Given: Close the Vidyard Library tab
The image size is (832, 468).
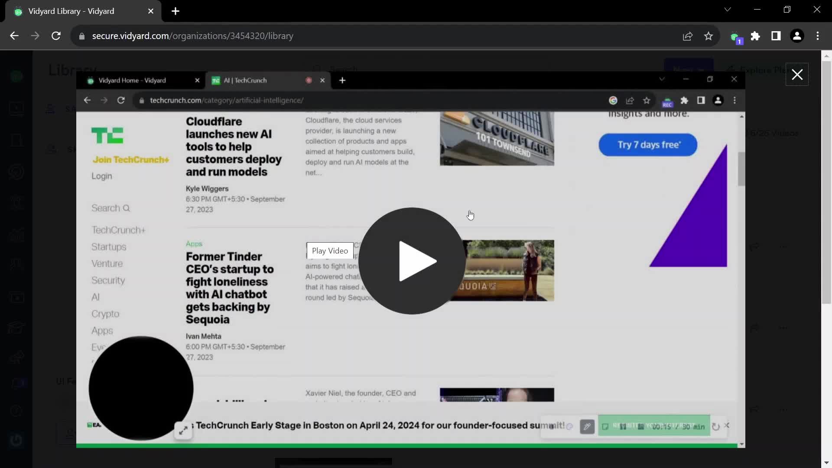Looking at the screenshot, I should [x=151, y=11].
